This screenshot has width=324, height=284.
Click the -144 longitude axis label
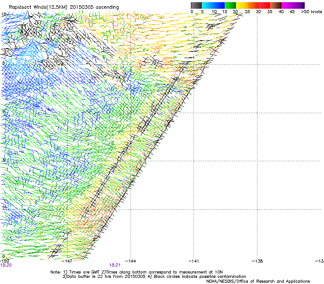click(x=130, y=261)
